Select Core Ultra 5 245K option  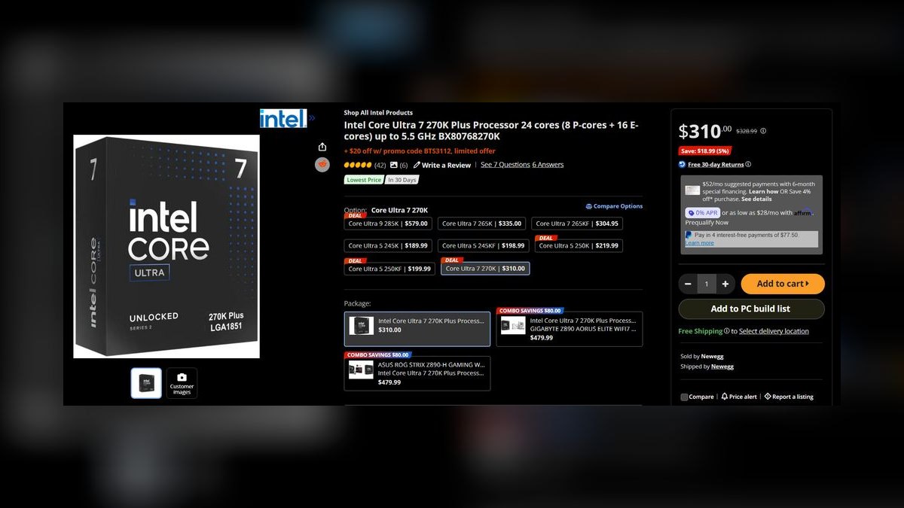point(388,245)
